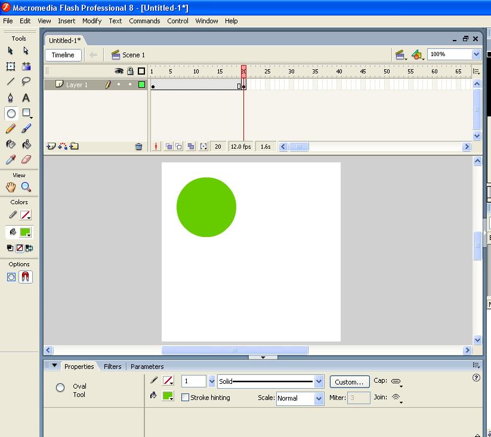491x437 pixels.
Task: Pick the Eyedropper tool
Action: point(10,160)
